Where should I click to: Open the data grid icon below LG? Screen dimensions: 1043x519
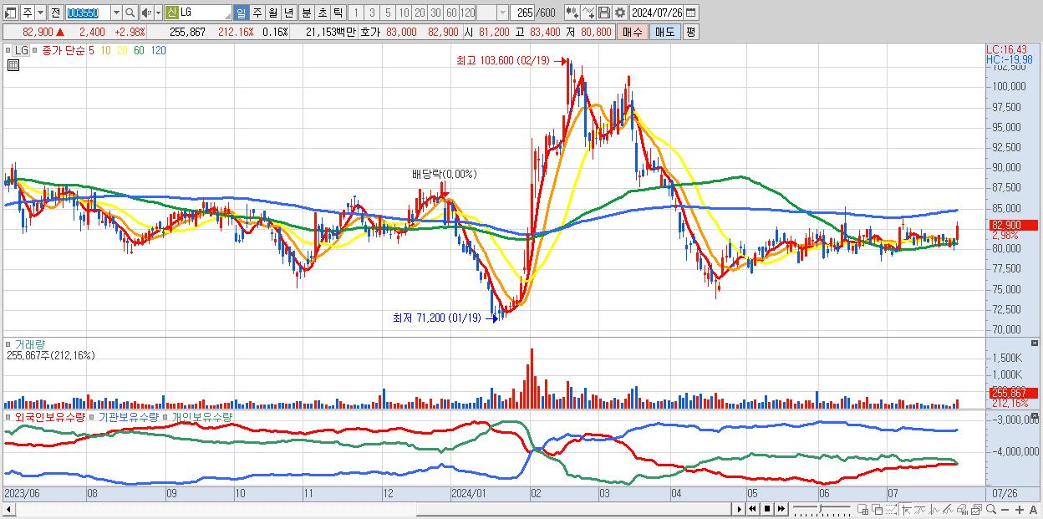(13, 65)
